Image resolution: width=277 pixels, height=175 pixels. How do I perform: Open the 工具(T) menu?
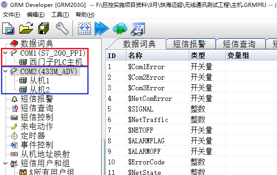coord(60,15)
